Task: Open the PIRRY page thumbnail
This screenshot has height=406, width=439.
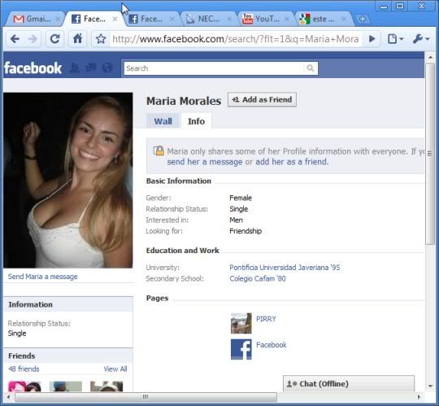Action: [x=241, y=323]
